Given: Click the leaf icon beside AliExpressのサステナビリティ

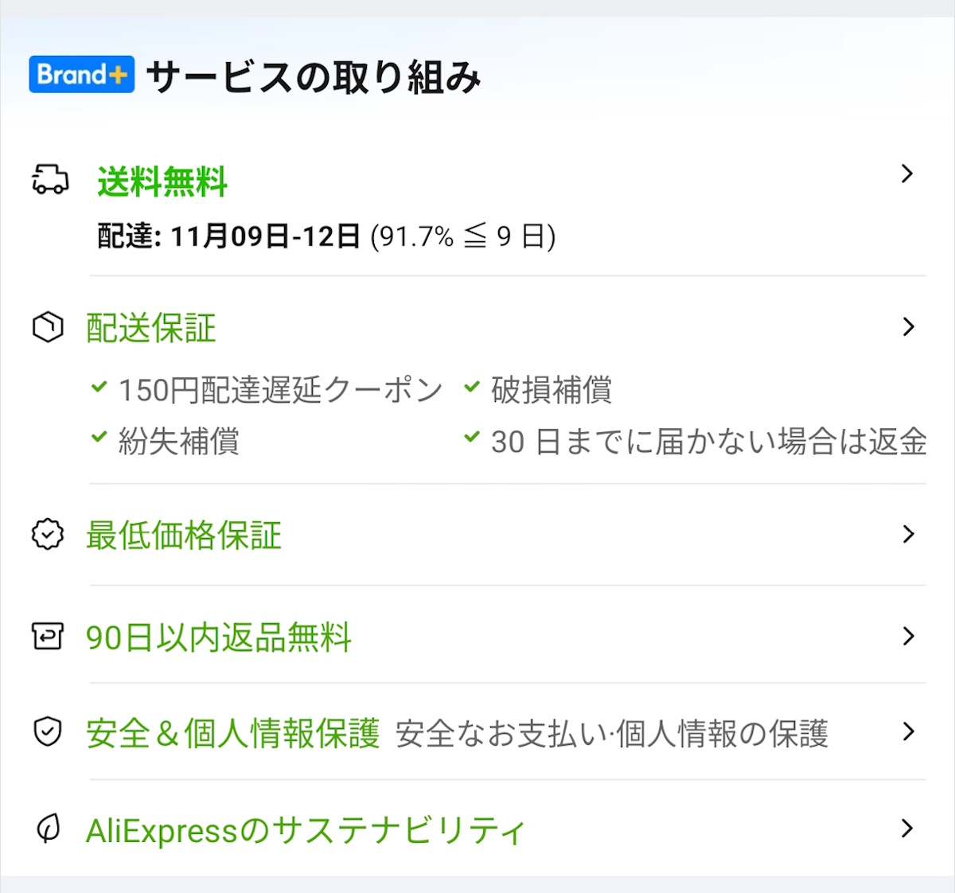Looking at the screenshot, I should tap(48, 829).
